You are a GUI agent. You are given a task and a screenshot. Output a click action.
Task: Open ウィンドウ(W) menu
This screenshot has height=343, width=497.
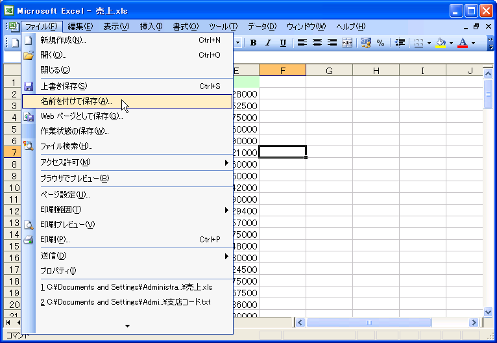click(x=306, y=27)
